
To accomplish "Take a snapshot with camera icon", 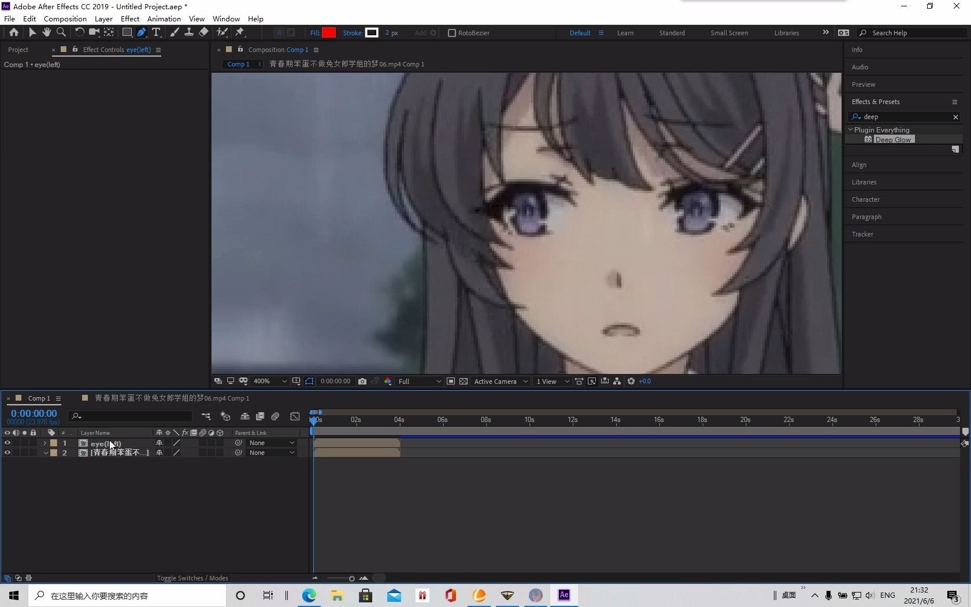I will point(362,381).
